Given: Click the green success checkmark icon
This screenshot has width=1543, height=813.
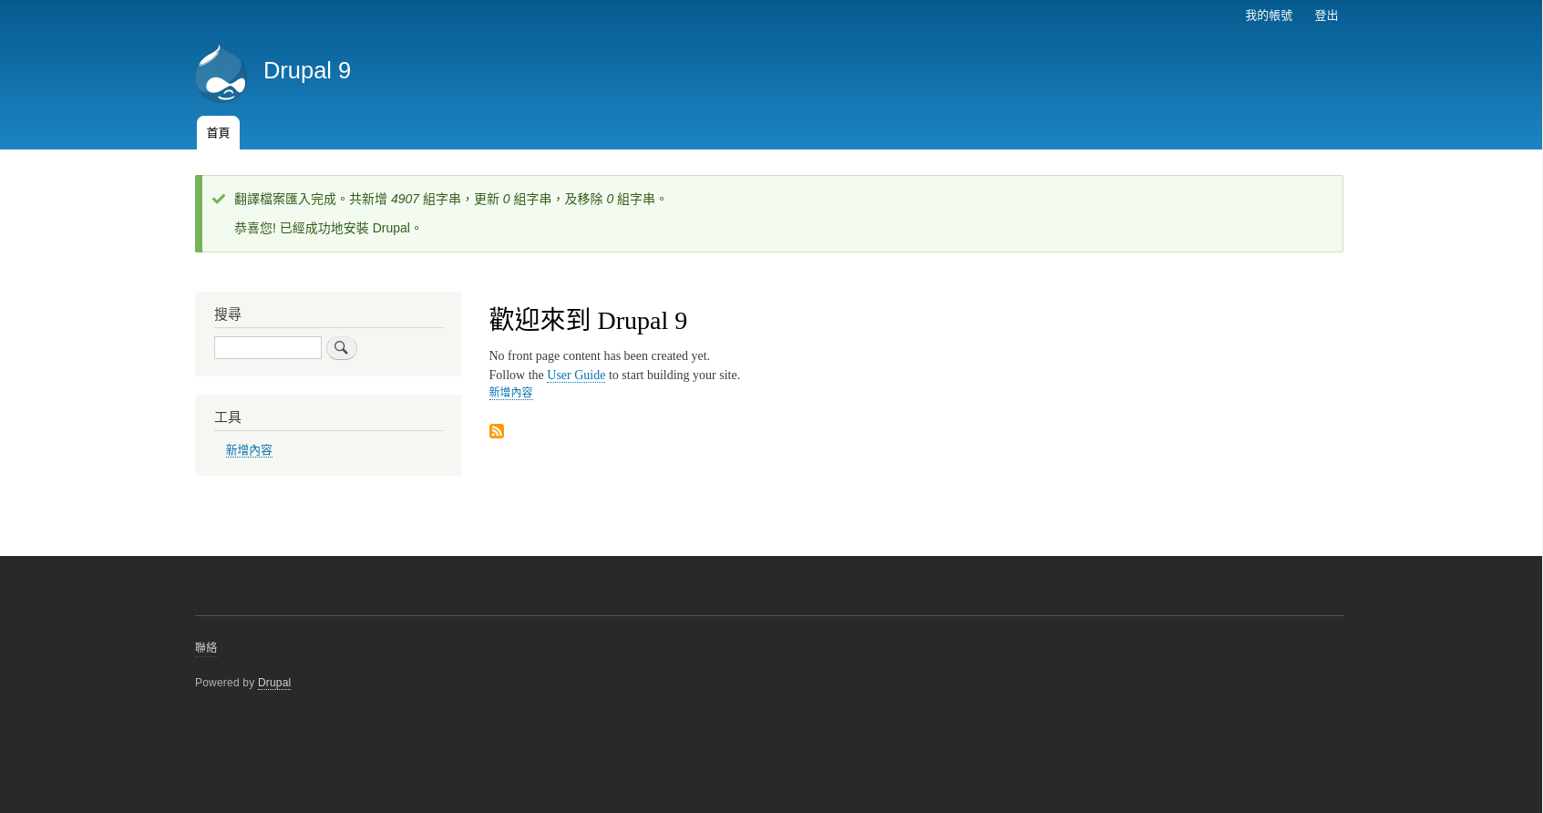Looking at the screenshot, I should (x=219, y=199).
